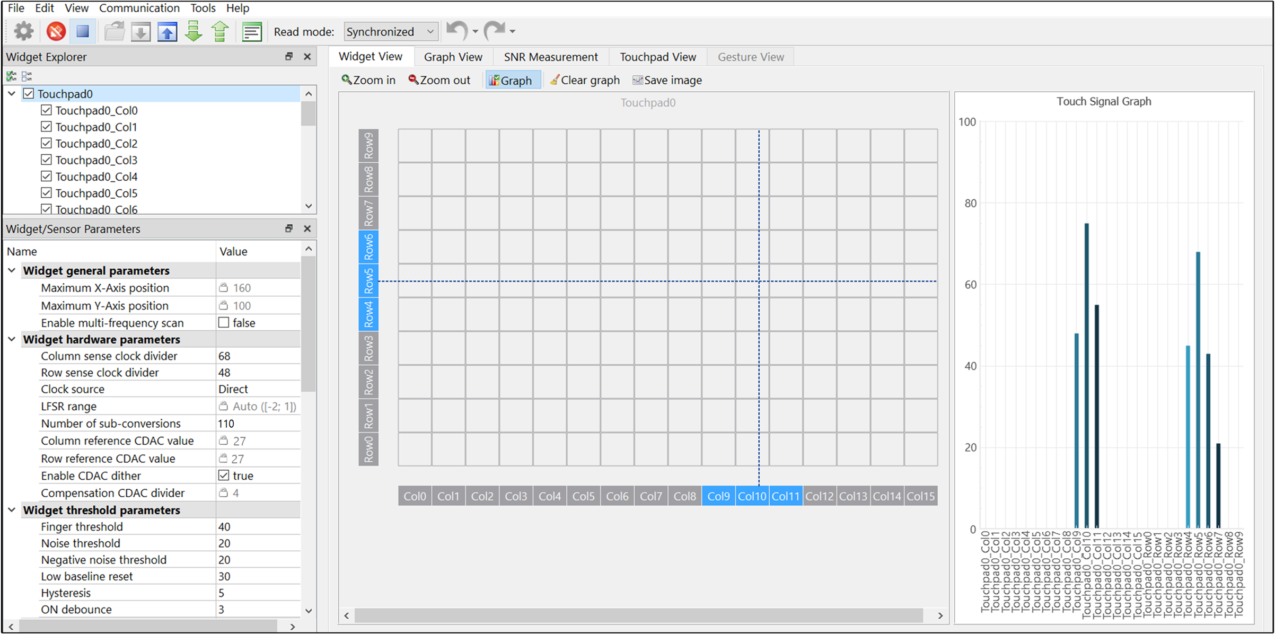Collapse Widget hardware parameters section

[12, 339]
